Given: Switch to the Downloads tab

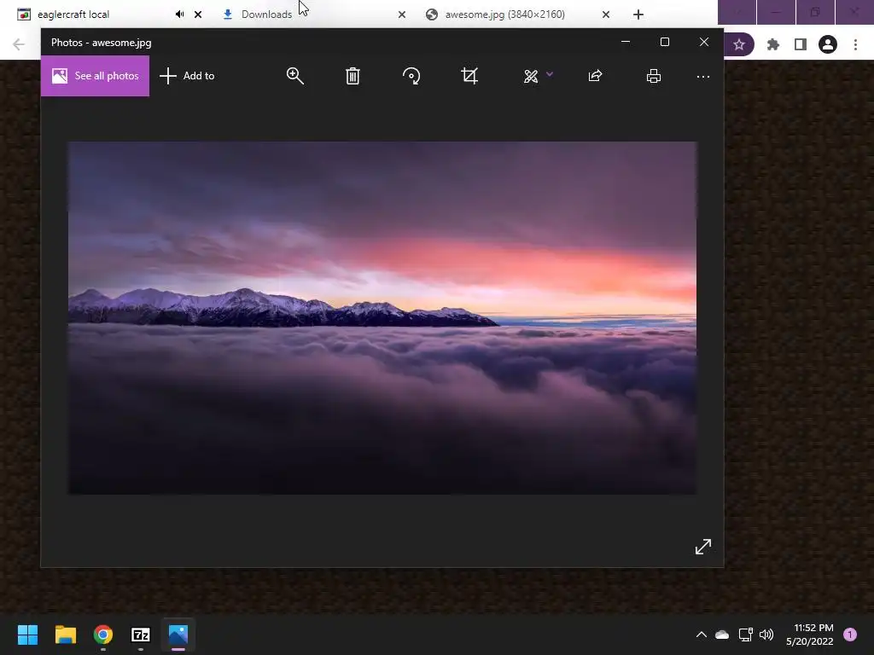Looking at the screenshot, I should click(266, 14).
